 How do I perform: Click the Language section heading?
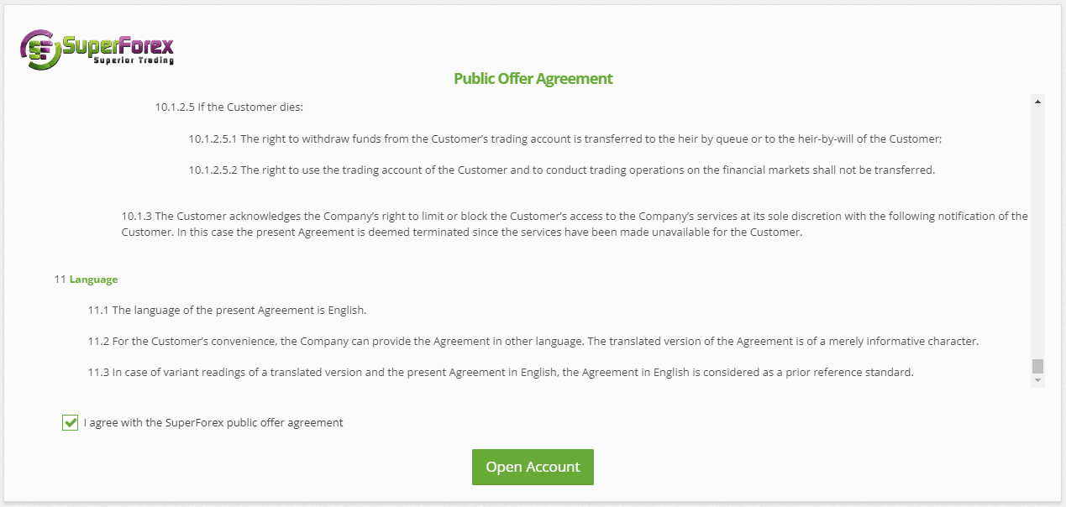pyautogui.click(x=93, y=279)
